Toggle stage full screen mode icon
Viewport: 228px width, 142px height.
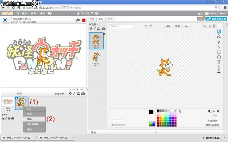tap(5, 20)
